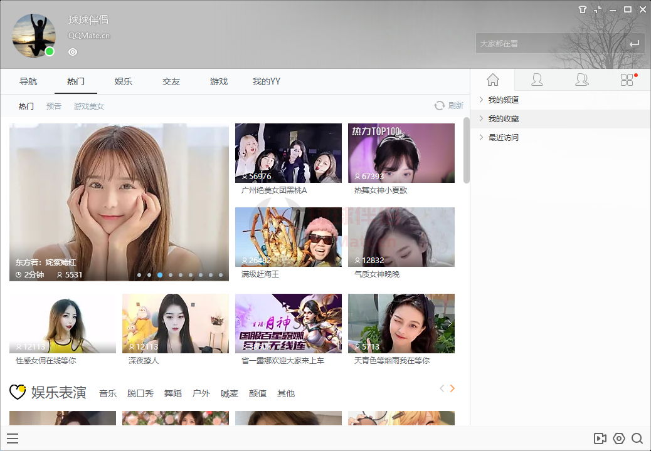Expand the 我的频道 tree item
The height and width of the screenshot is (451, 651).
(503, 100)
